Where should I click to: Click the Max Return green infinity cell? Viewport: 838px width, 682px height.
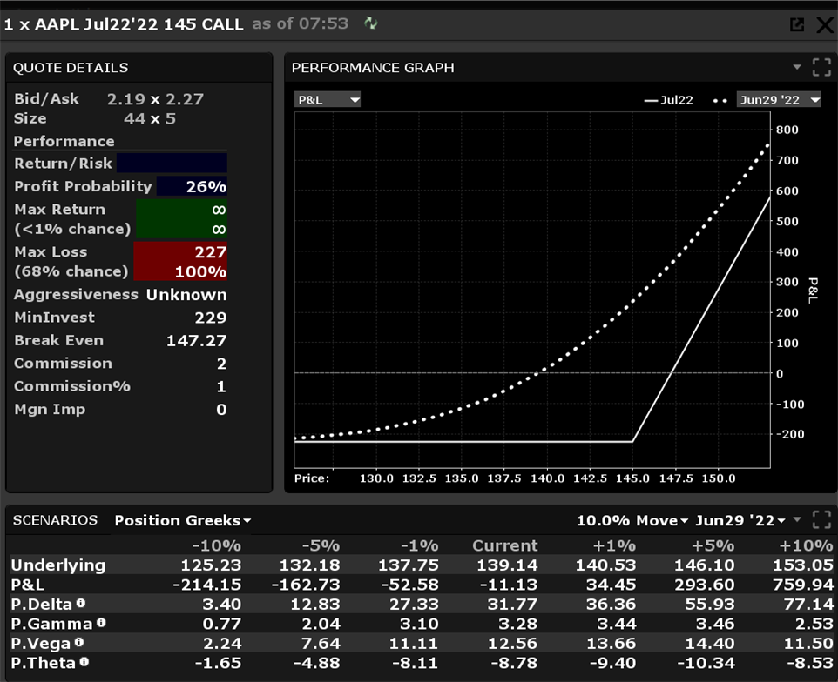pyautogui.click(x=182, y=219)
